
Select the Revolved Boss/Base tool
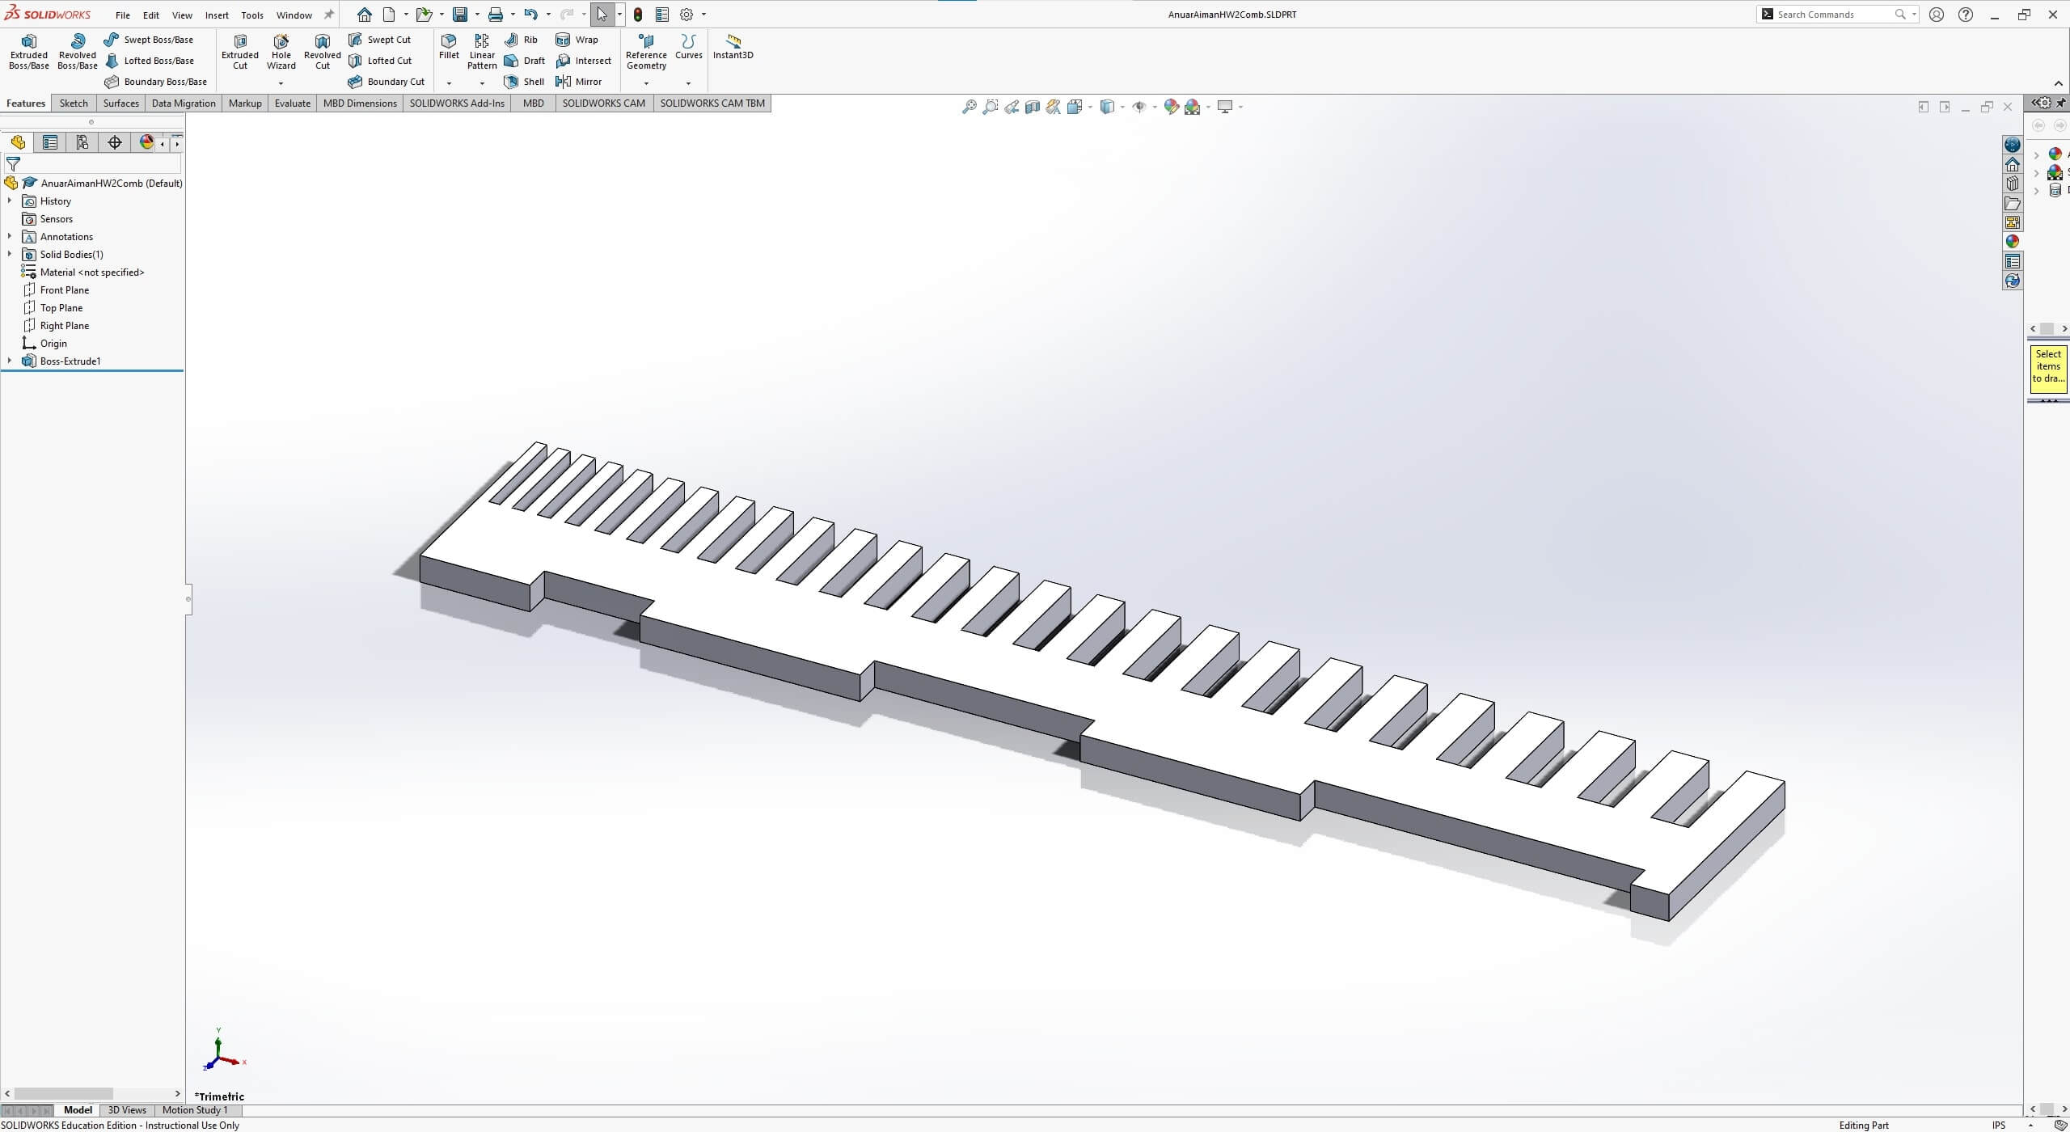tap(78, 52)
